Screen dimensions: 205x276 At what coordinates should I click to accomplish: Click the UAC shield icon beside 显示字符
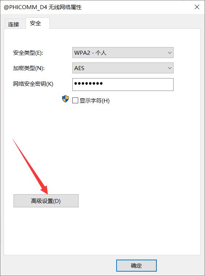tap(65, 99)
